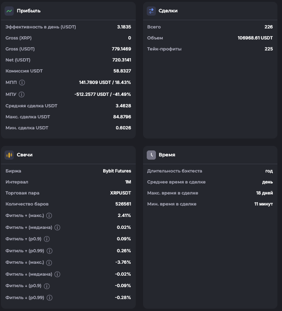The width and height of the screenshot is (282, 311).
Task: Click info icon for Фитиль ↑ (p0.99)
Action: (x=50, y=251)
